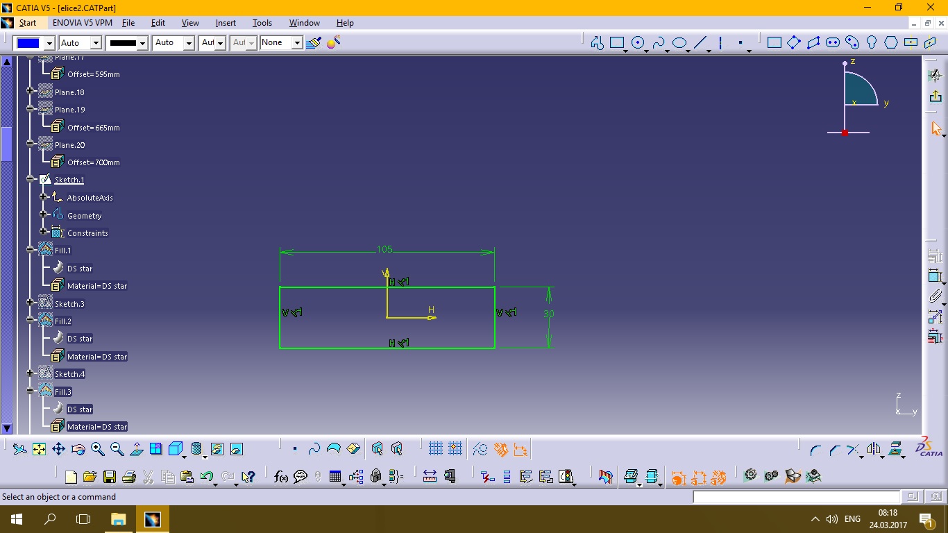The width and height of the screenshot is (948, 533).
Task: Click the Undo arrow icon
Action: coord(206,477)
